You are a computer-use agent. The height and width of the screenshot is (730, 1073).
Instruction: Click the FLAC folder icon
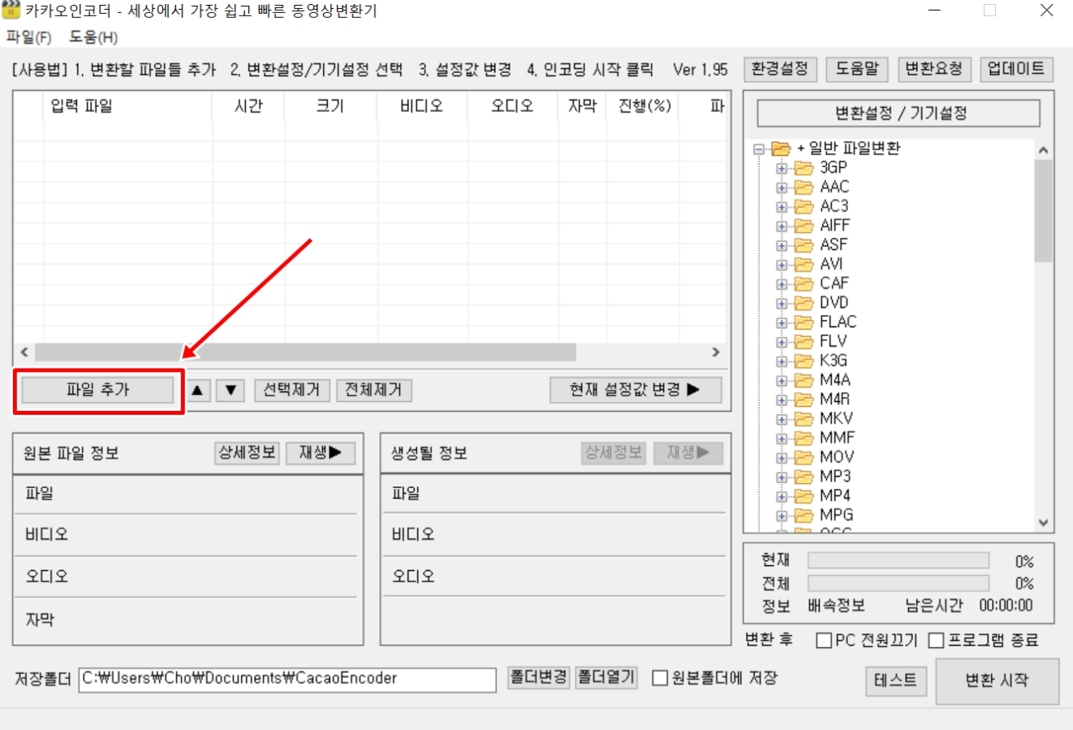click(x=804, y=322)
